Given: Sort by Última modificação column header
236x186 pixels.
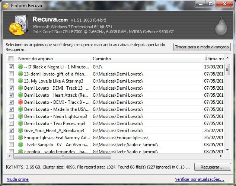Looking at the screenshot, I should pyautogui.click(x=213, y=59).
